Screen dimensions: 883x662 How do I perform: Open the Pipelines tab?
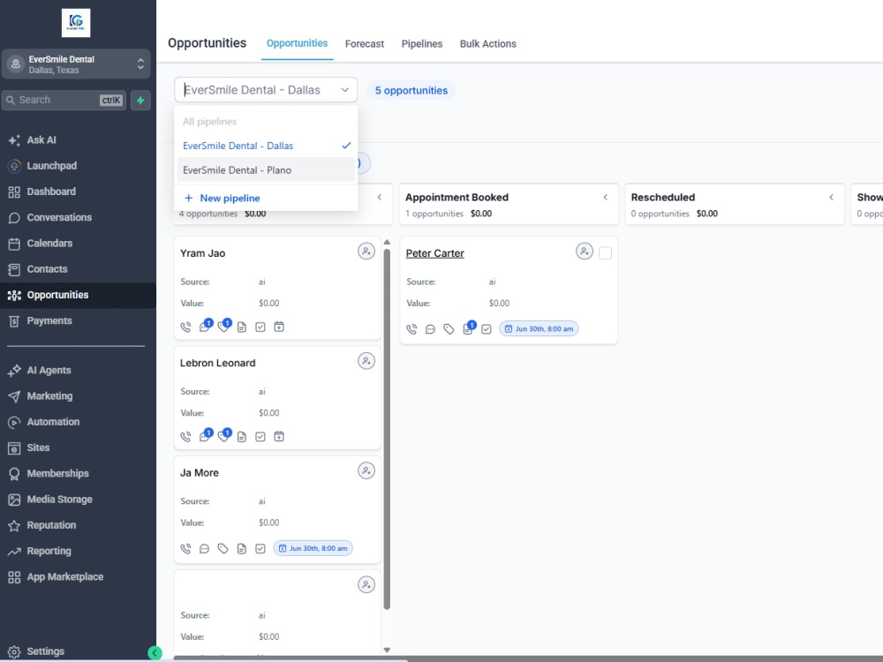422,44
